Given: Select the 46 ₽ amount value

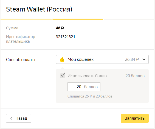Looking at the screenshot, I should [x=60, y=28].
